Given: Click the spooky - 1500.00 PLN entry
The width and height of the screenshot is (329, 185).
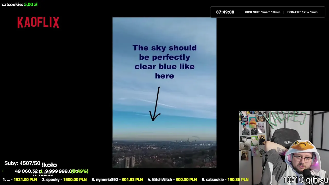Looking at the screenshot, I should pos(64,180).
